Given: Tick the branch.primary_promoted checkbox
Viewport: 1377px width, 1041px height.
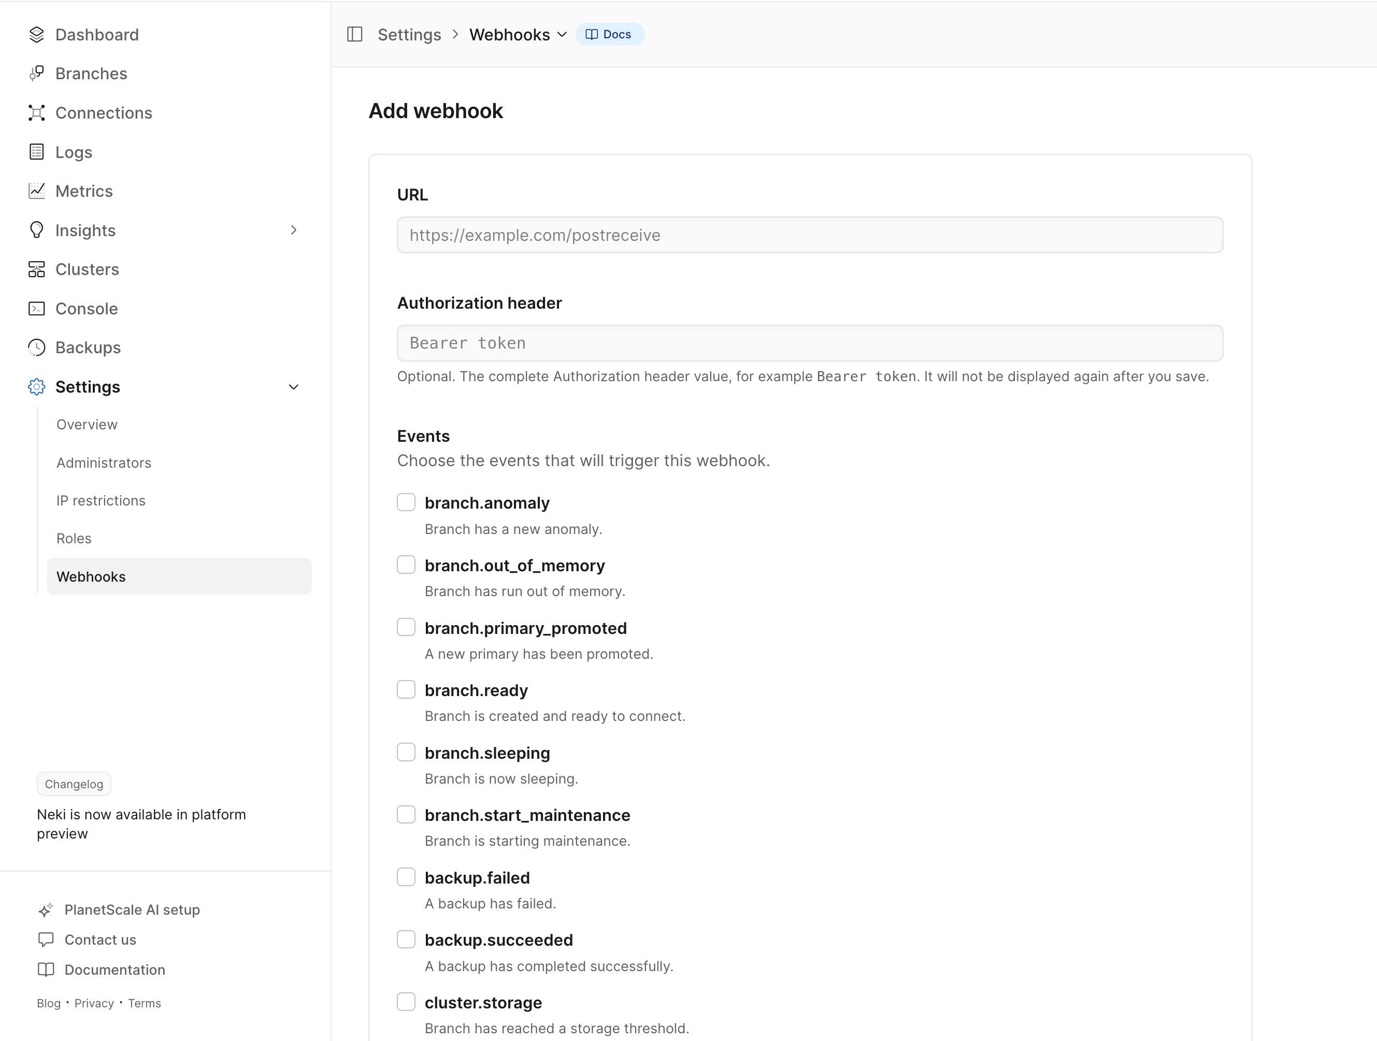Looking at the screenshot, I should pos(406,627).
